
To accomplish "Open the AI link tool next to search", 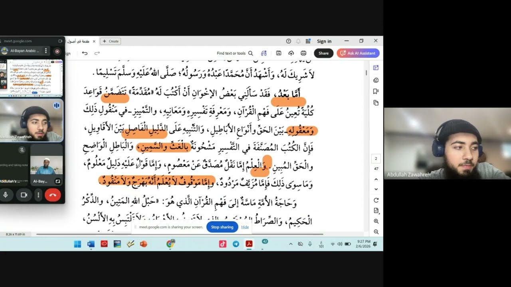I will coord(264,53).
